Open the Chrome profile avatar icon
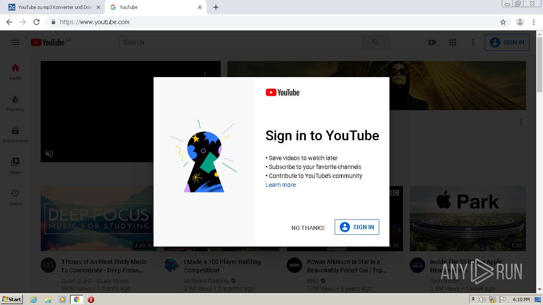Viewport: 543px width, 305px height. point(520,22)
